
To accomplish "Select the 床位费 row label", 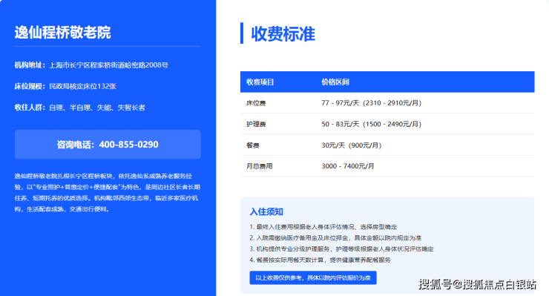I will pyautogui.click(x=256, y=103).
